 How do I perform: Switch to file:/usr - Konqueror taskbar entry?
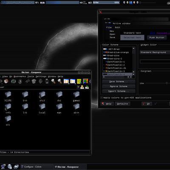tap(70, 167)
